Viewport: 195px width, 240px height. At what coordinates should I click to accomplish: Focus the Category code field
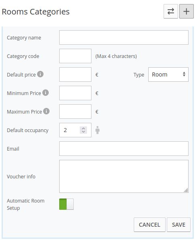point(75,56)
